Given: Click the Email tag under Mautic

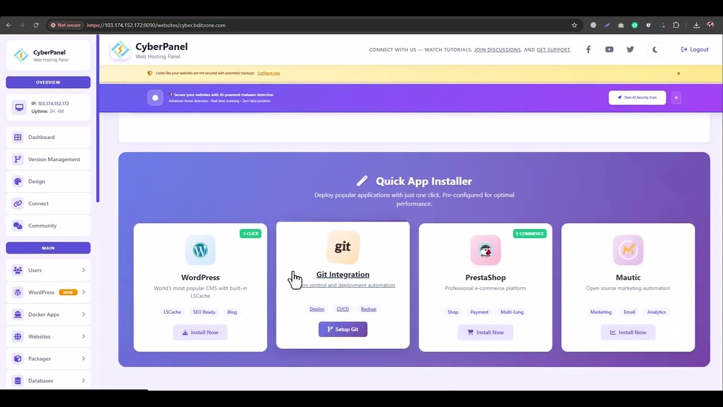Looking at the screenshot, I should coord(629,312).
